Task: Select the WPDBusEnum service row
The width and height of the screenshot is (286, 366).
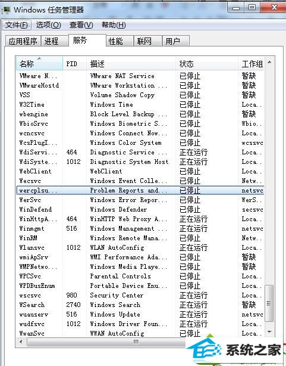Action: click(x=140, y=286)
